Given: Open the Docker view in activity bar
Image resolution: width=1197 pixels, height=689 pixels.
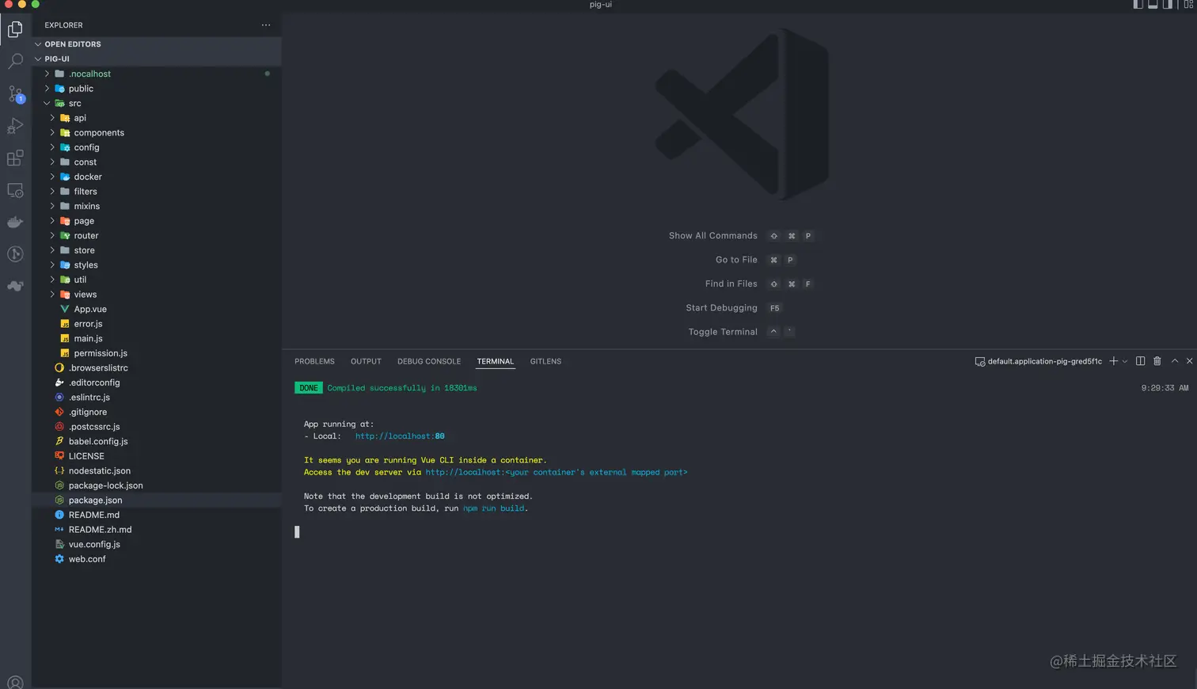Looking at the screenshot, I should 15,223.
